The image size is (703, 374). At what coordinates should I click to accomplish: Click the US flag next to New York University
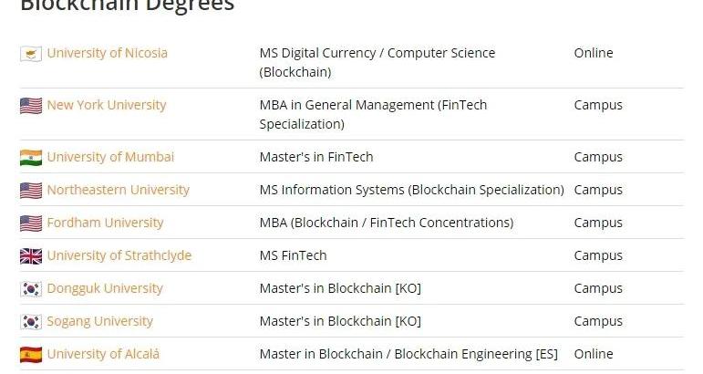pyautogui.click(x=31, y=106)
